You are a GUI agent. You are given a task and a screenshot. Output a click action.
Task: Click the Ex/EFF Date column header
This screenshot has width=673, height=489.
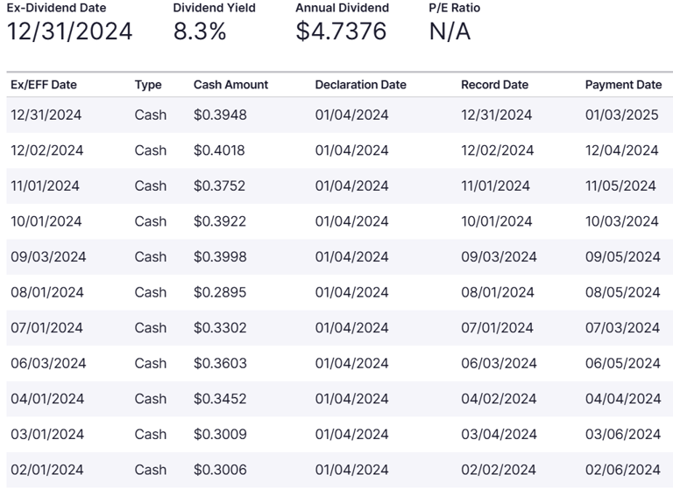pos(44,85)
